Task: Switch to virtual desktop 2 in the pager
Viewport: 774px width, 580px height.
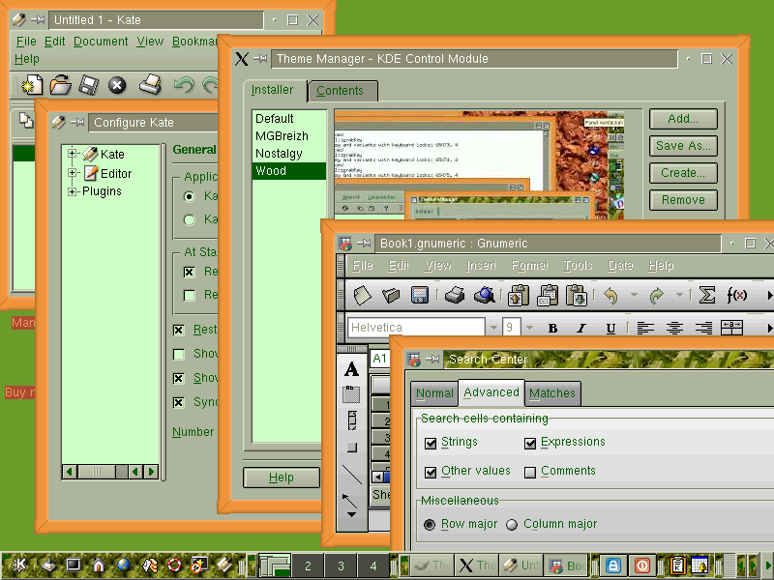Action: (308, 565)
